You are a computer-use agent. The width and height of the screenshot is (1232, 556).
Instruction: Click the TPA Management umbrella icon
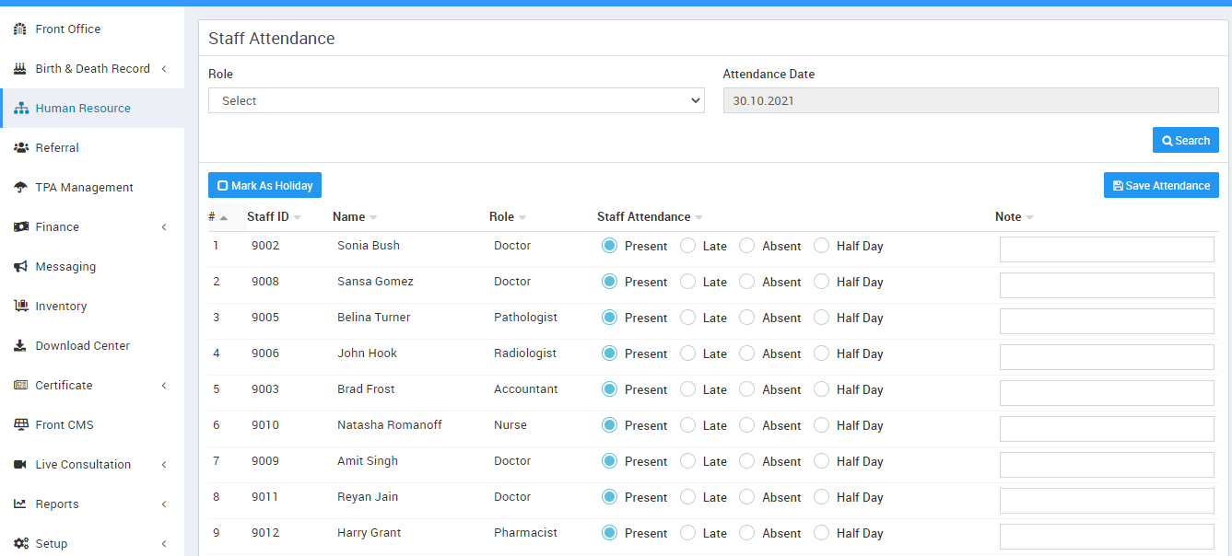tap(20, 188)
